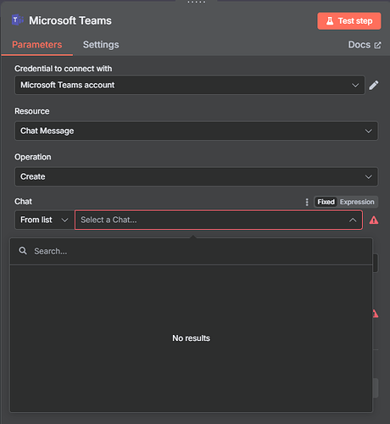
Task: Focus the Search field in chat list
Action: click(x=191, y=251)
